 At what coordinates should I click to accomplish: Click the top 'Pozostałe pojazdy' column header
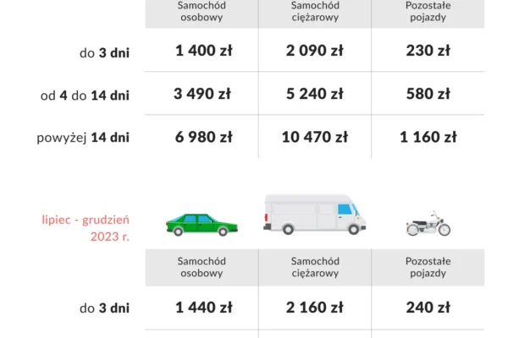[428, 11]
